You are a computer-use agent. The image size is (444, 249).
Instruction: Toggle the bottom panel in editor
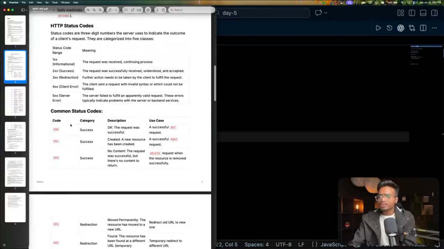tap(423, 13)
